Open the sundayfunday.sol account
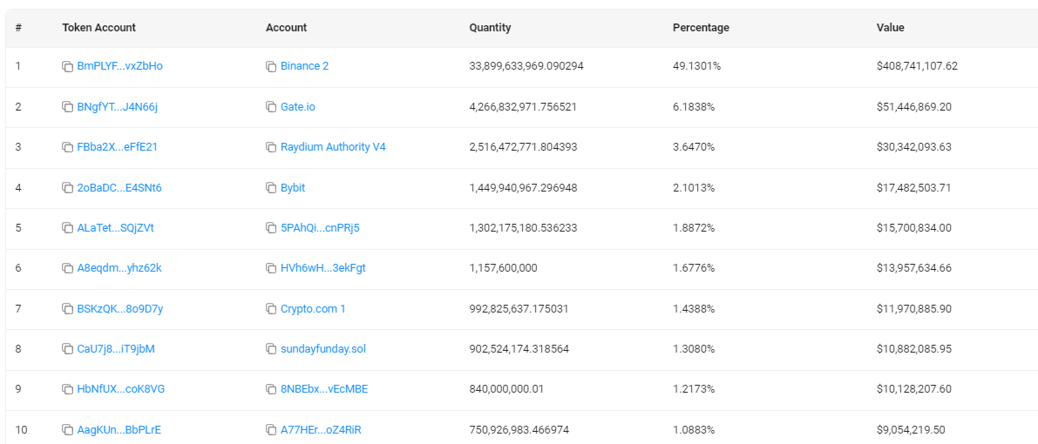Image resolution: width=1038 pixels, height=444 pixels. (323, 349)
